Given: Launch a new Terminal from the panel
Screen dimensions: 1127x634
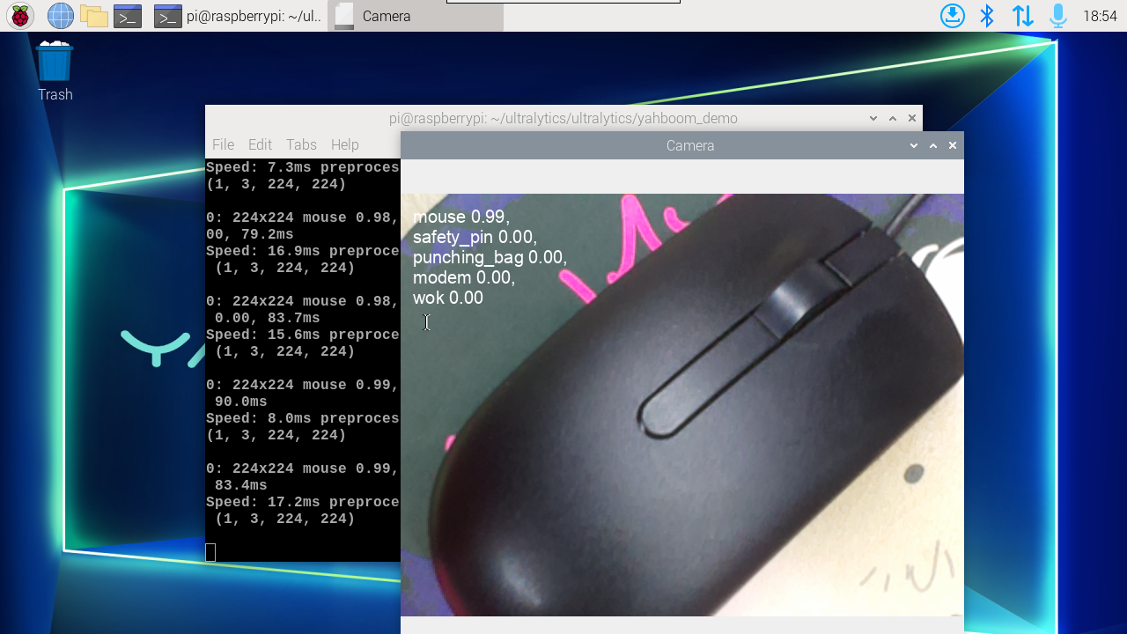Looking at the screenshot, I should click(x=128, y=16).
